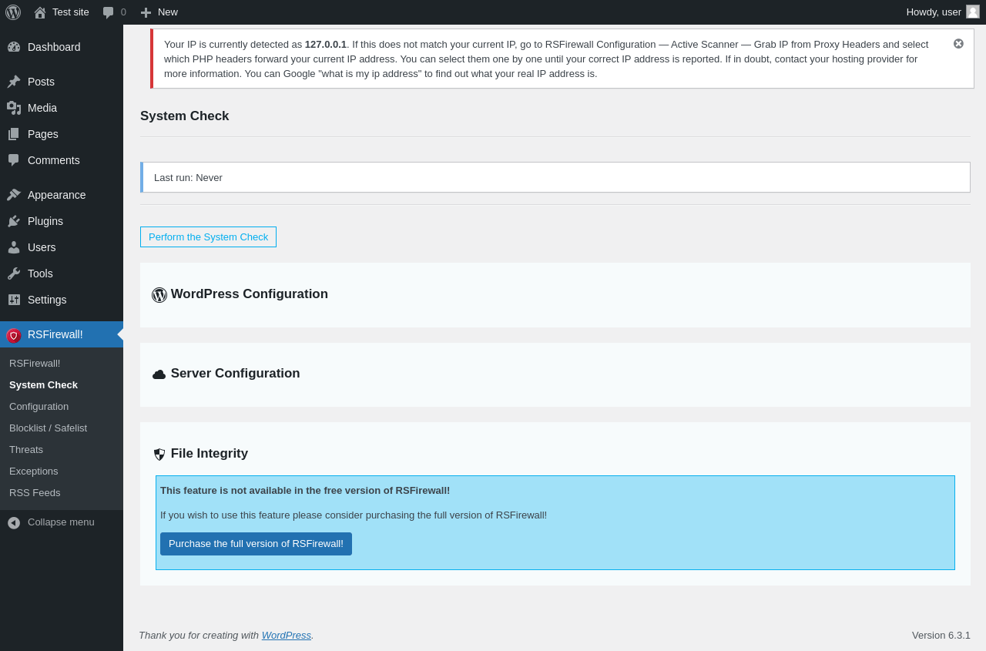Open the Howdy, user account menu
Viewport: 986px width, 651px height.
943,12
